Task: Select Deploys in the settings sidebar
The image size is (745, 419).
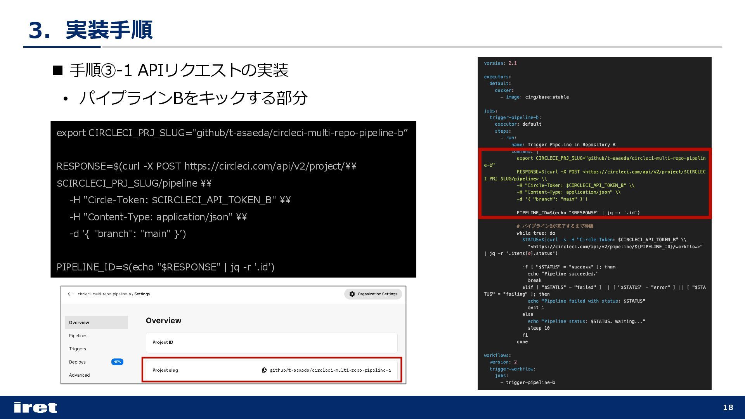Action: point(77,362)
